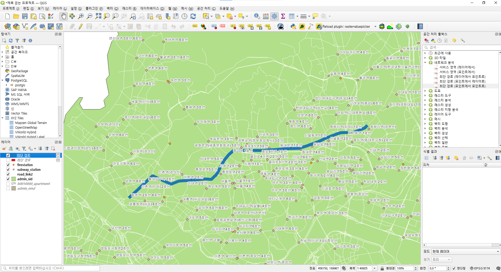501x272 pixels.
Task: Open the 벡터 menu
Action: point(112,8)
